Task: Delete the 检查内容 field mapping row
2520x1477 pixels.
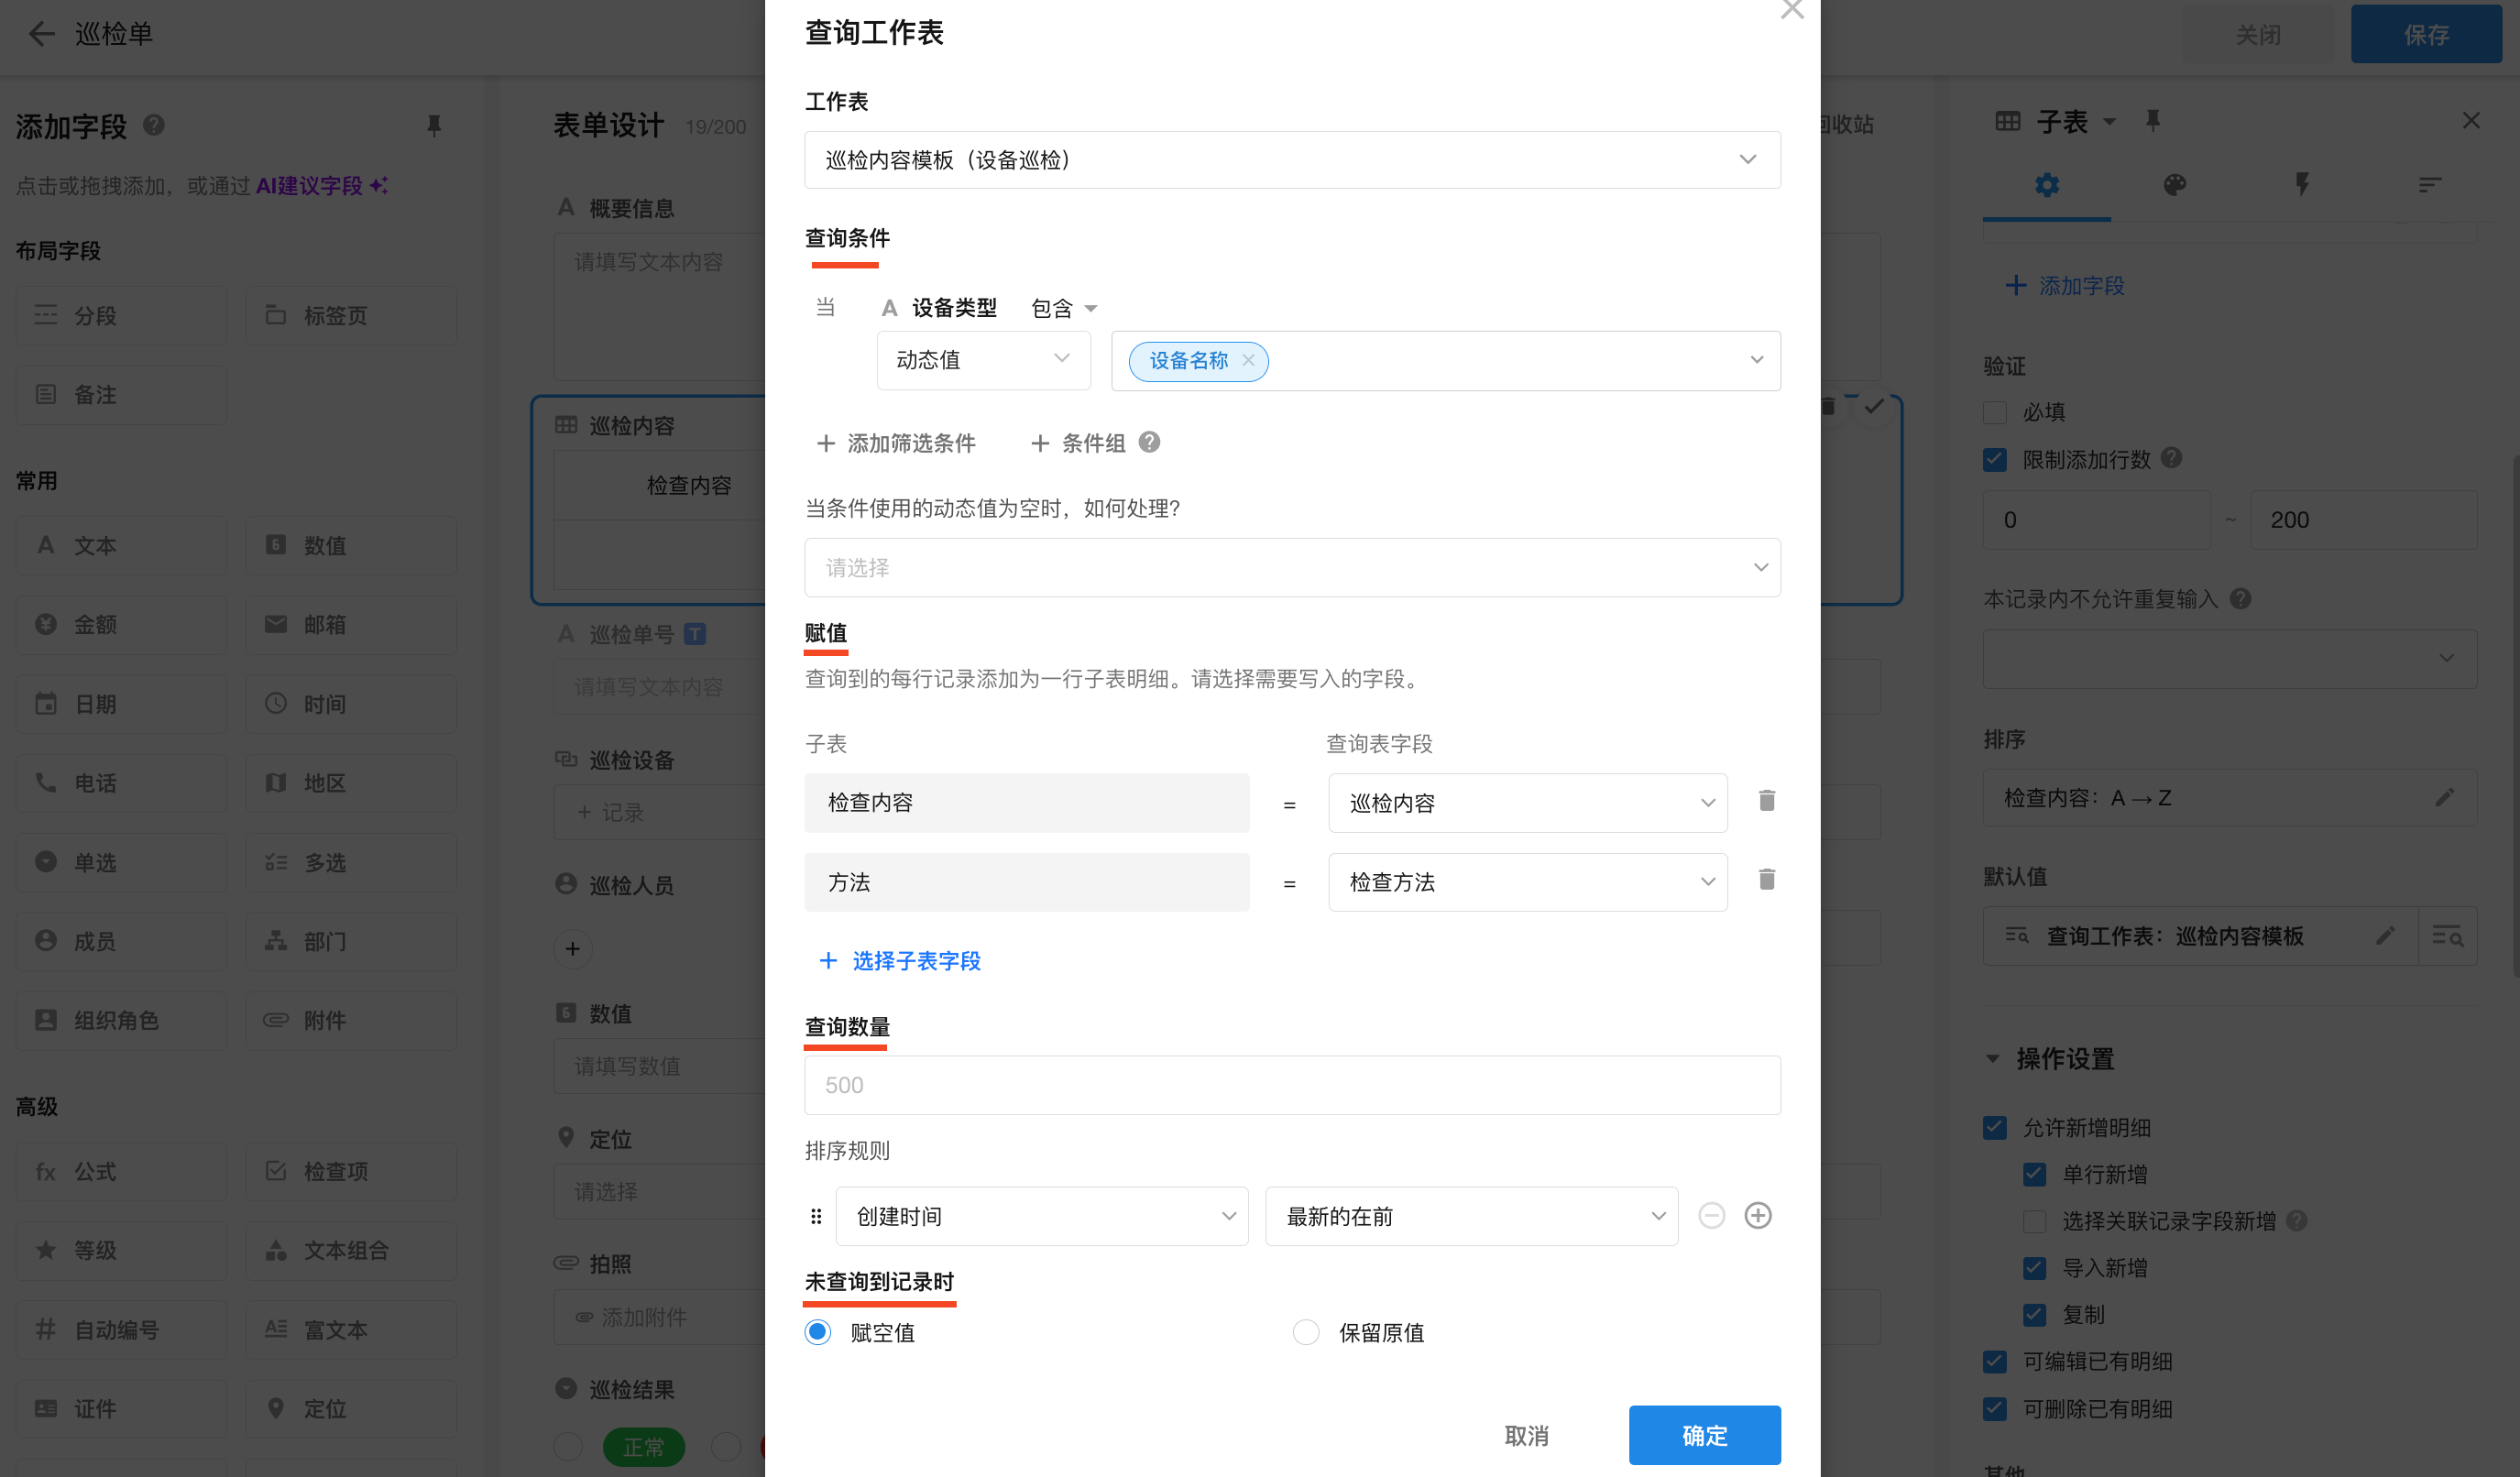Action: pyautogui.click(x=1766, y=801)
